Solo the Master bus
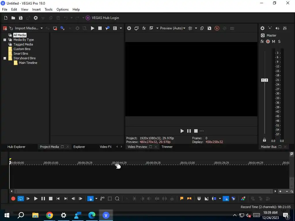 tap(279, 41)
